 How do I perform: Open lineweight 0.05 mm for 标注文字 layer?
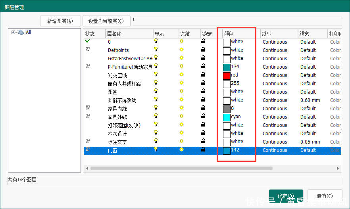pyautogui.click(x=310, y=142)
